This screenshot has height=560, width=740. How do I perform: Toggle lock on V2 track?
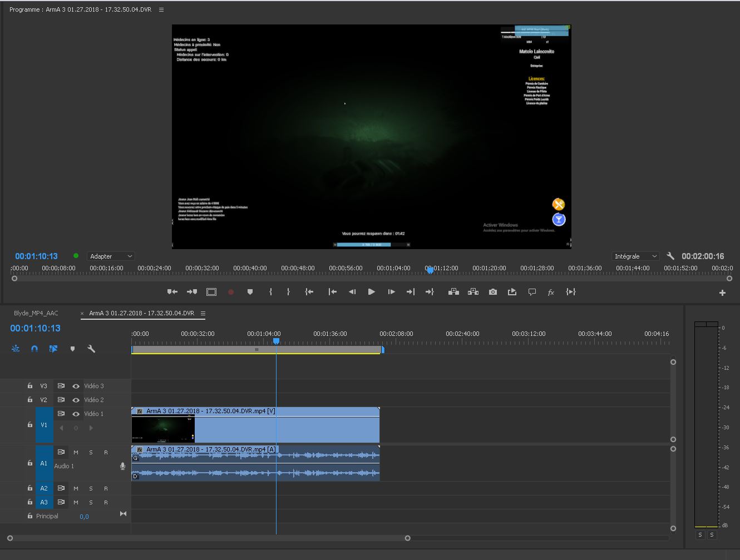(30, 400)
